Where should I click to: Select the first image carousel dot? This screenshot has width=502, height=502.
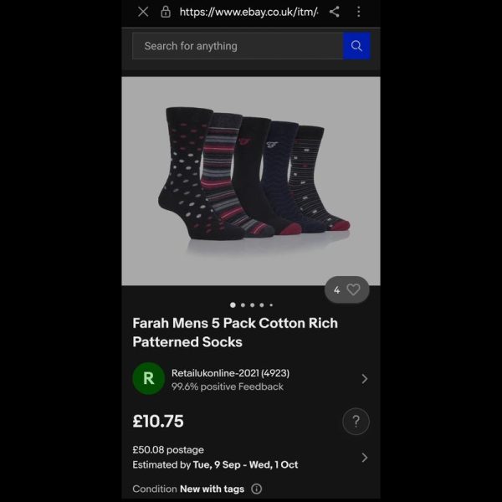[x=233, y=305]
